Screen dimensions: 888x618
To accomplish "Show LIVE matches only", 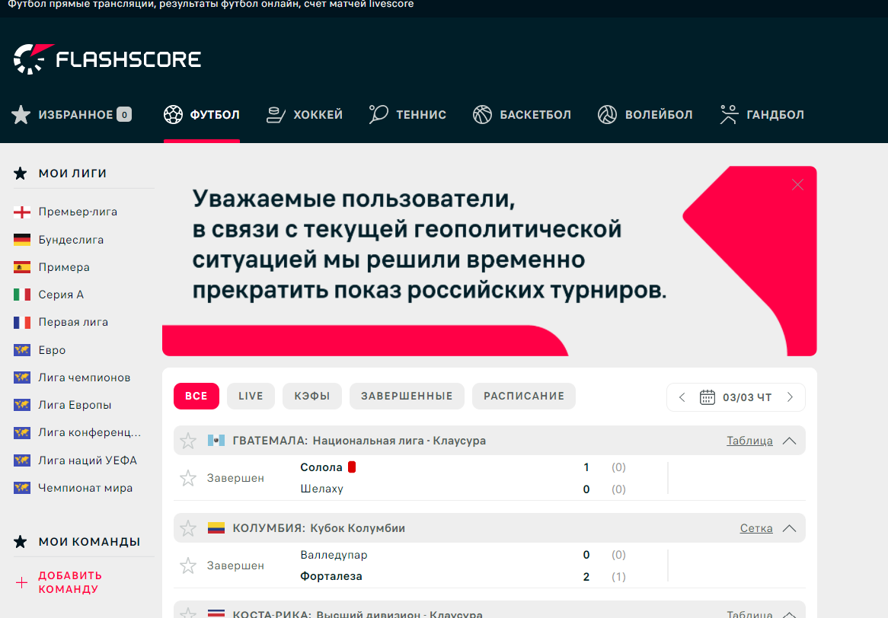I will tap(251, 397).
